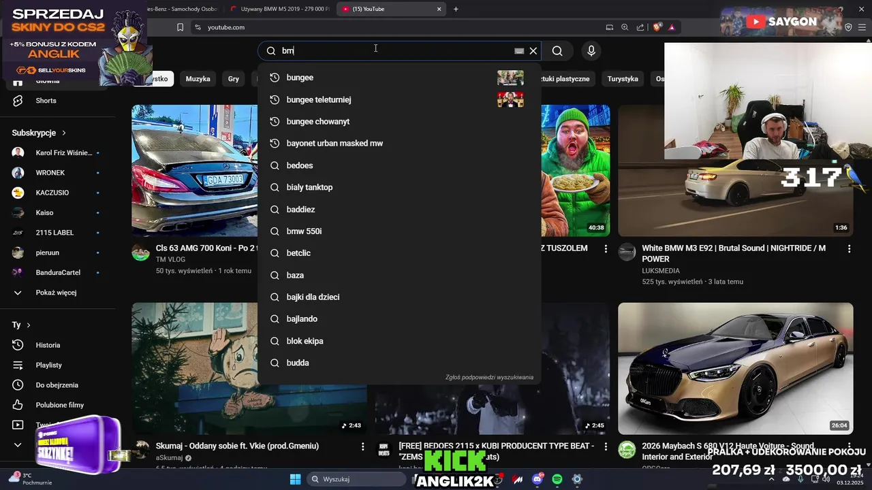This screenshot has width=872, height=490.
Task: Close the YouTube browser tab
Action: (x=439, y=9)
